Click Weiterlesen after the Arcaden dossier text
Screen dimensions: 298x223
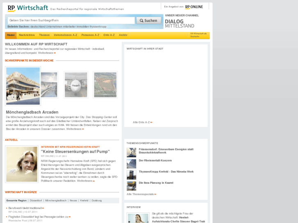[75, 129]
